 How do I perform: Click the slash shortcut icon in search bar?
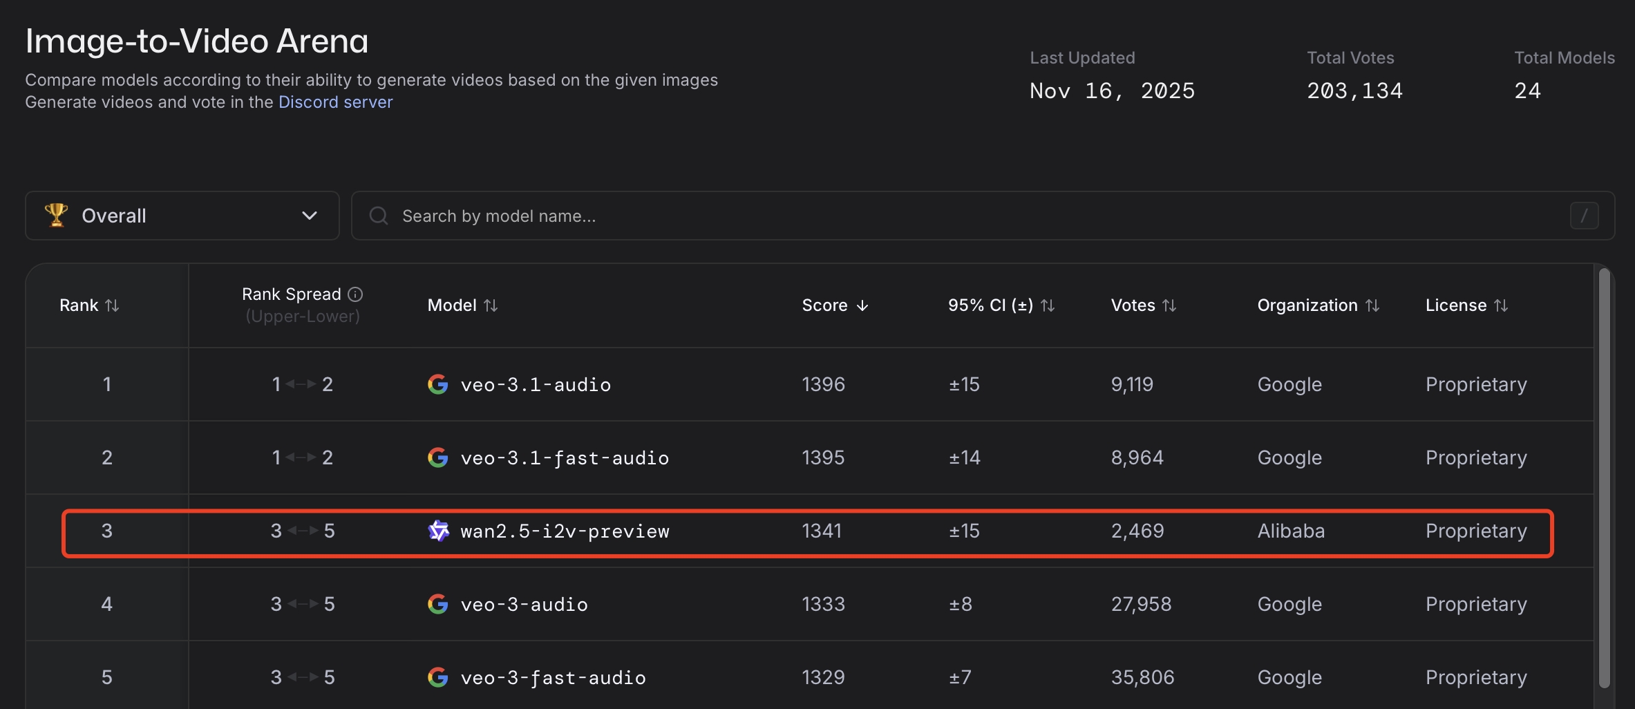pos(1584,216)
